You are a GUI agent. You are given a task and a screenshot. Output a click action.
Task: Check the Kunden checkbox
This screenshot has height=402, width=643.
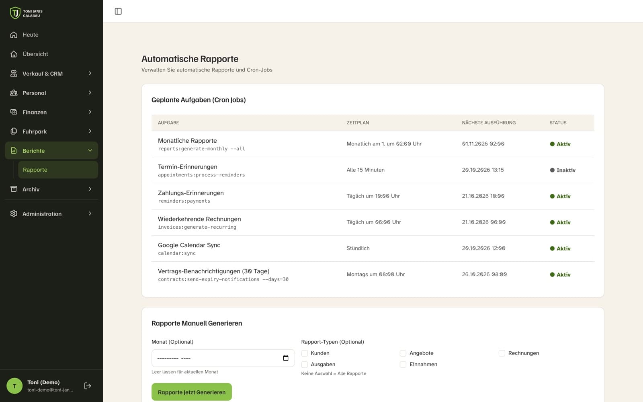305,353
